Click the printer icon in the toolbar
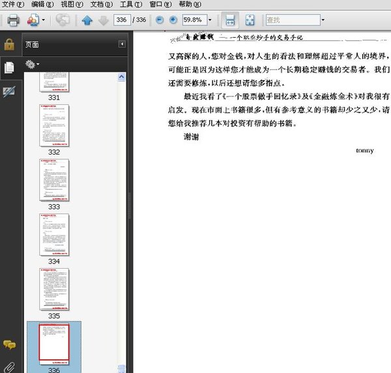 (13, 20)
